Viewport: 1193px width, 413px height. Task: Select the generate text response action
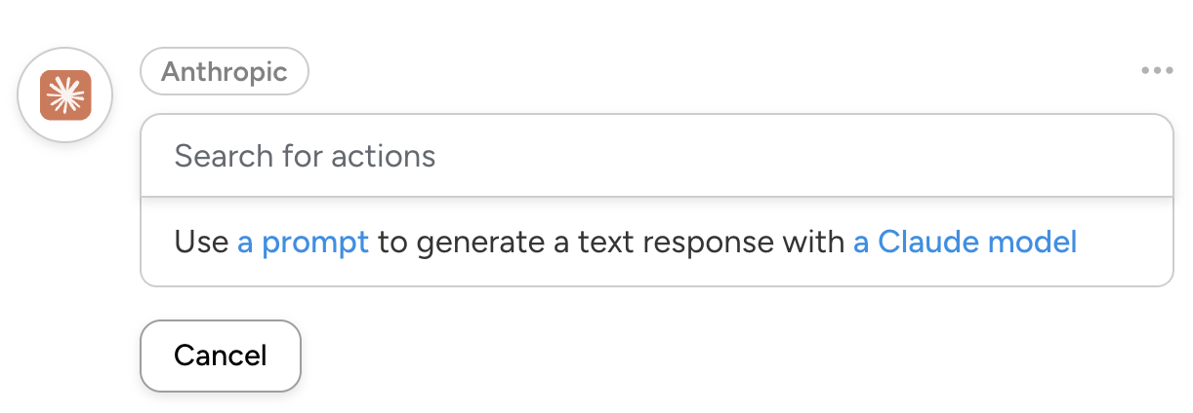pyautogui.click(x=625, y=242)
